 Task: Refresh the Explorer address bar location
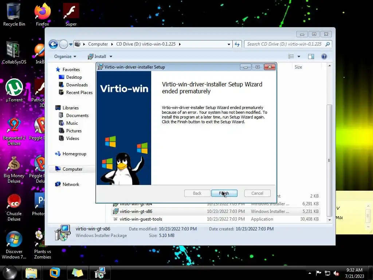[x=237, y=44]
